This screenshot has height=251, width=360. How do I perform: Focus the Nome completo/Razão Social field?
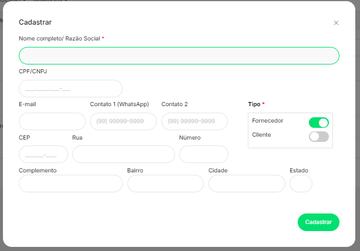click(x=179, y=56)
